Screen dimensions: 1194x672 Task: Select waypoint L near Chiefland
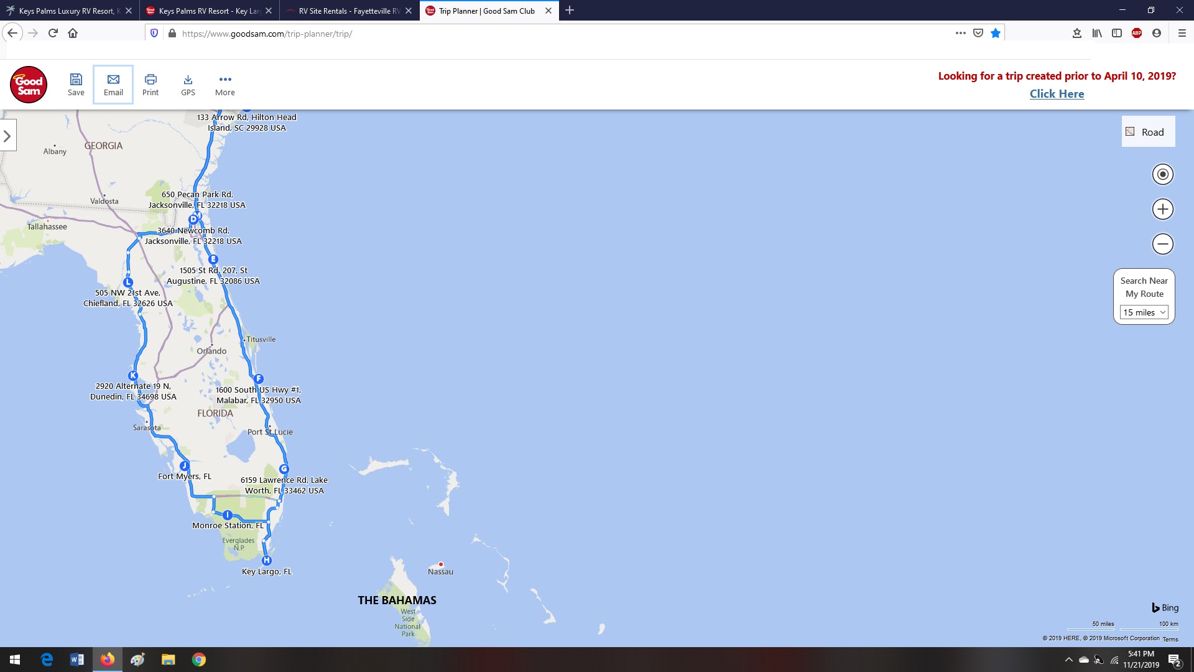click(128, 282)
